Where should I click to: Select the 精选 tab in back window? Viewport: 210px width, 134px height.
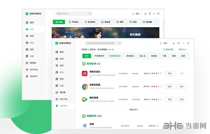coord(59,22)
